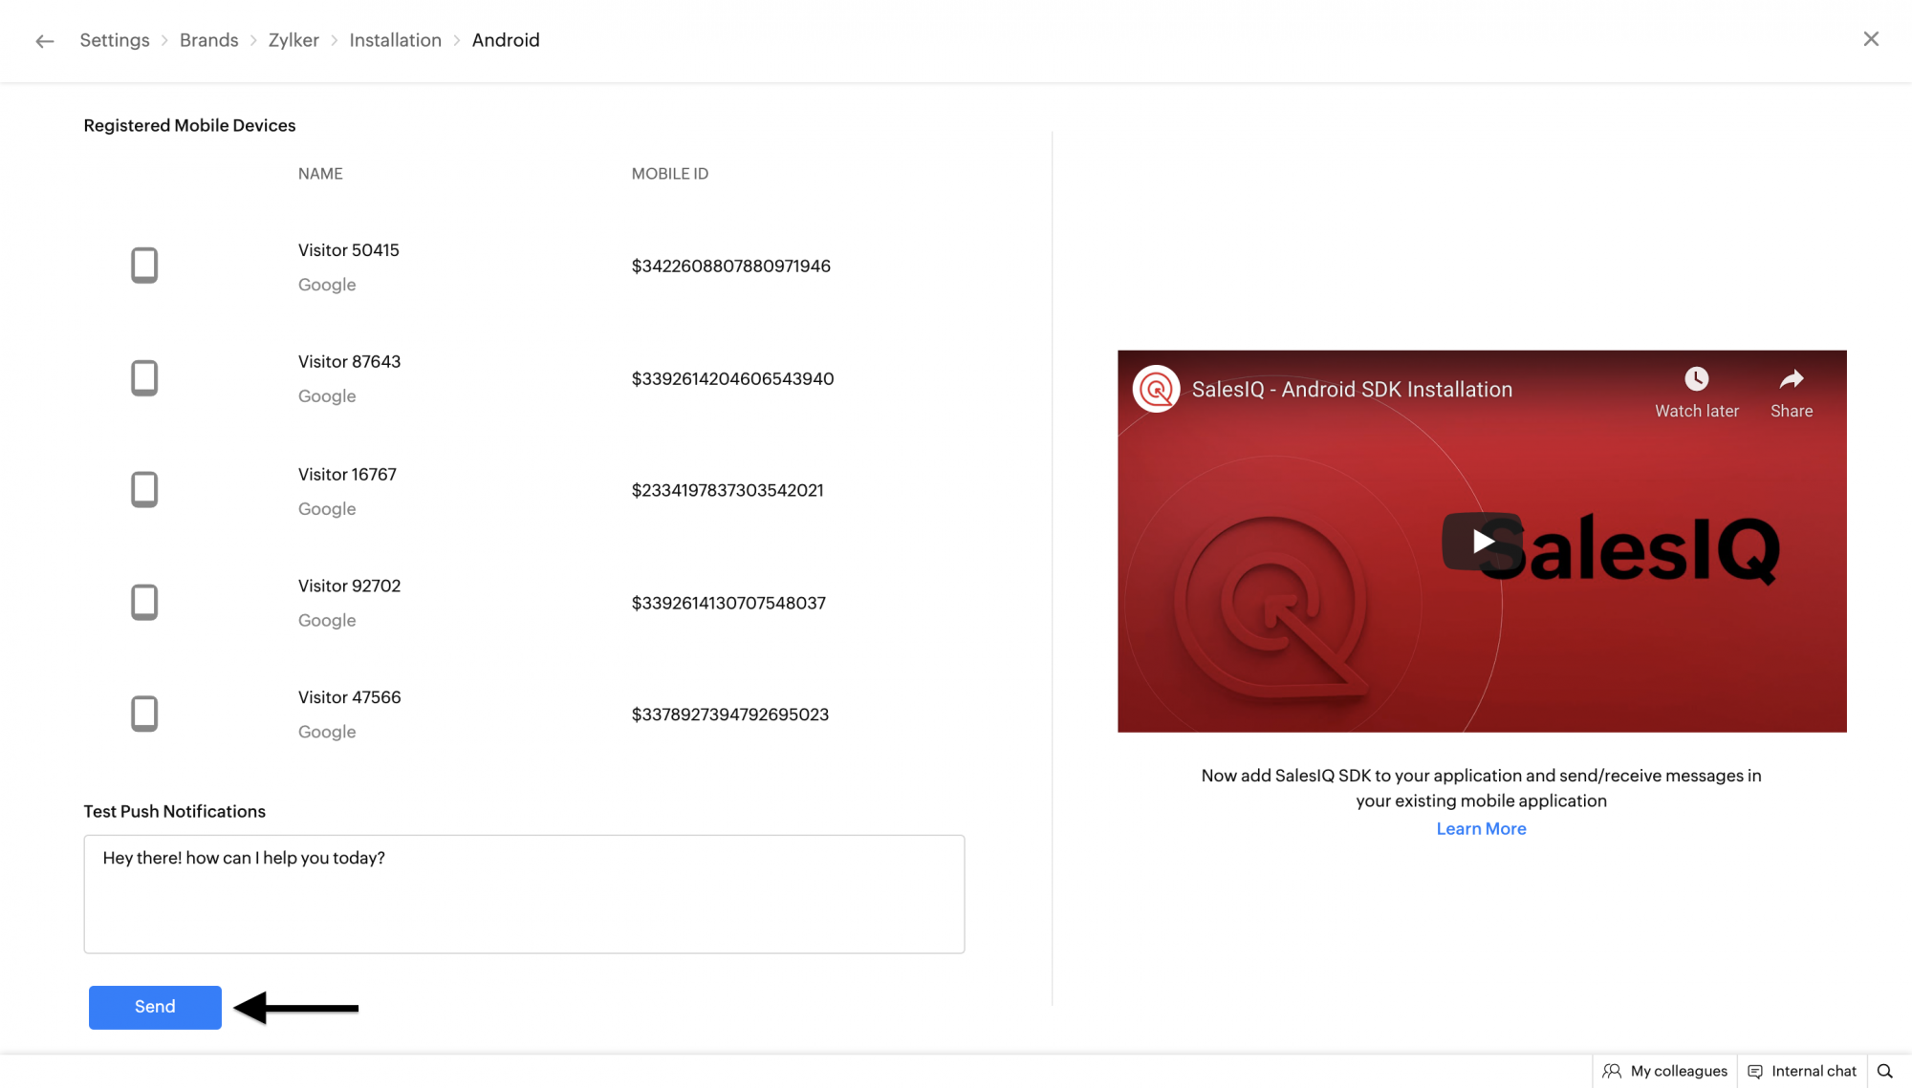Click the back arrow icon

coord(44,41)
